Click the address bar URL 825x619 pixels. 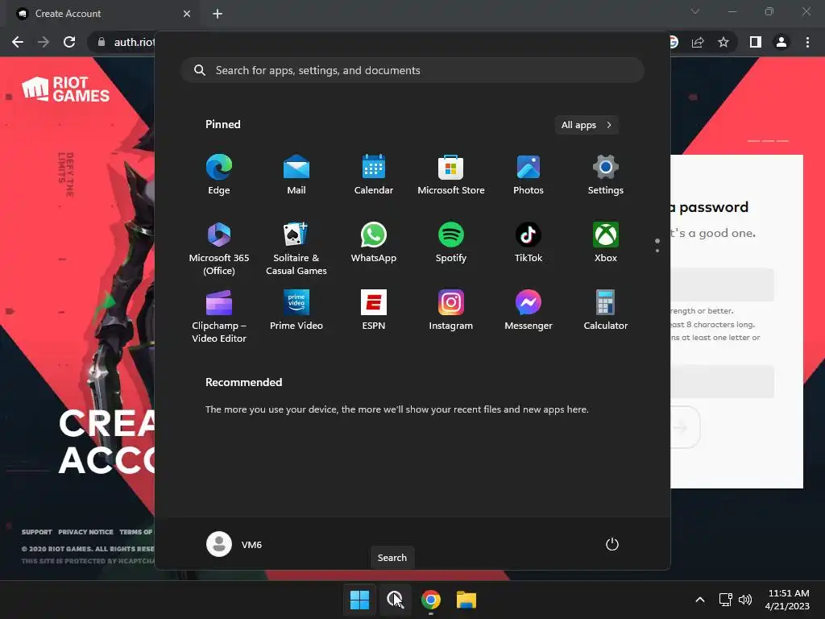tap(135, 42)
